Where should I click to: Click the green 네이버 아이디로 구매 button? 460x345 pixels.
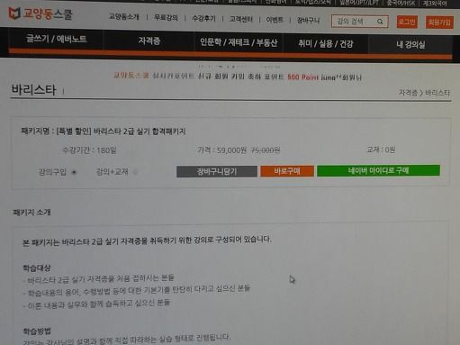(378, 170)
